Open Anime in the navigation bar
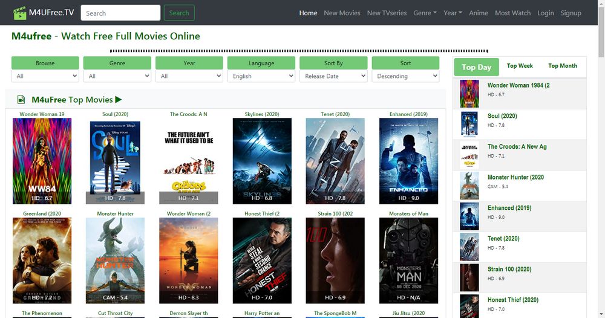 pos(479,13)
